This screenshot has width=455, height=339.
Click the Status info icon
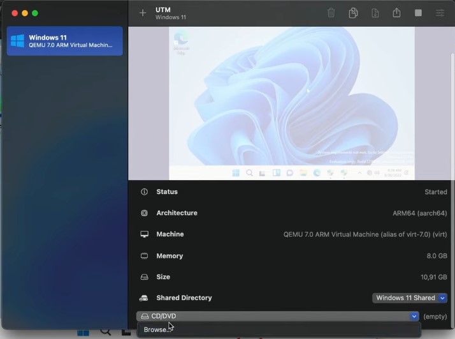[144, 192]
